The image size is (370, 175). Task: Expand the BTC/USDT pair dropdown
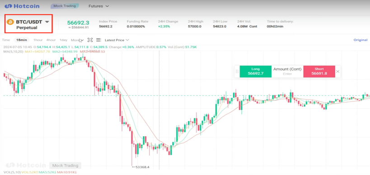pyautogui.click(x=47, y=22)
